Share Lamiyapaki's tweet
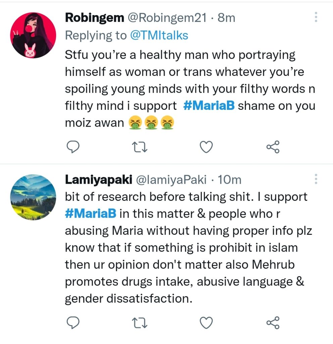This screenshot has width=333, height=344. click(273, 324)
